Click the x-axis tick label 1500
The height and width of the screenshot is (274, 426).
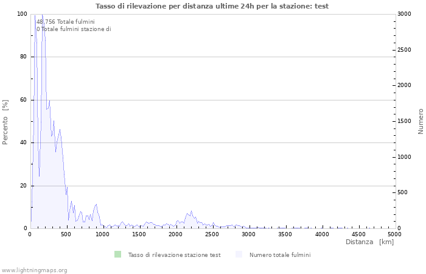(x=139, y=234)
